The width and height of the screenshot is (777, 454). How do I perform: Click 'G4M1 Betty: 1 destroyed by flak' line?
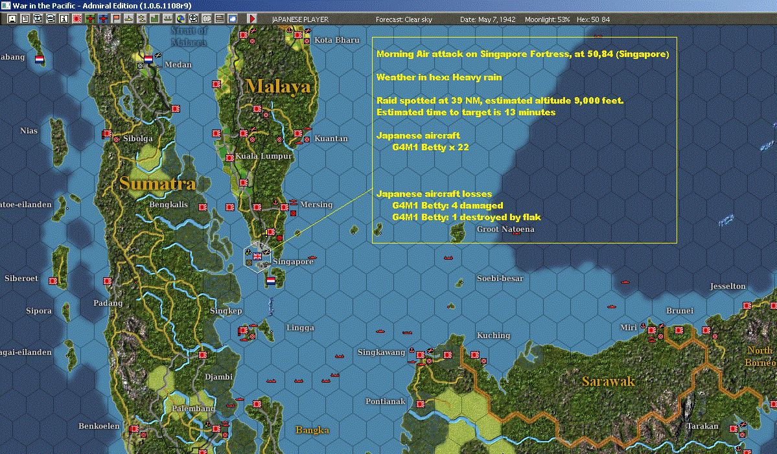tap(467, 217)
